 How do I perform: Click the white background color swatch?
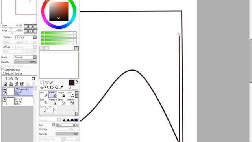pos(76,87)
